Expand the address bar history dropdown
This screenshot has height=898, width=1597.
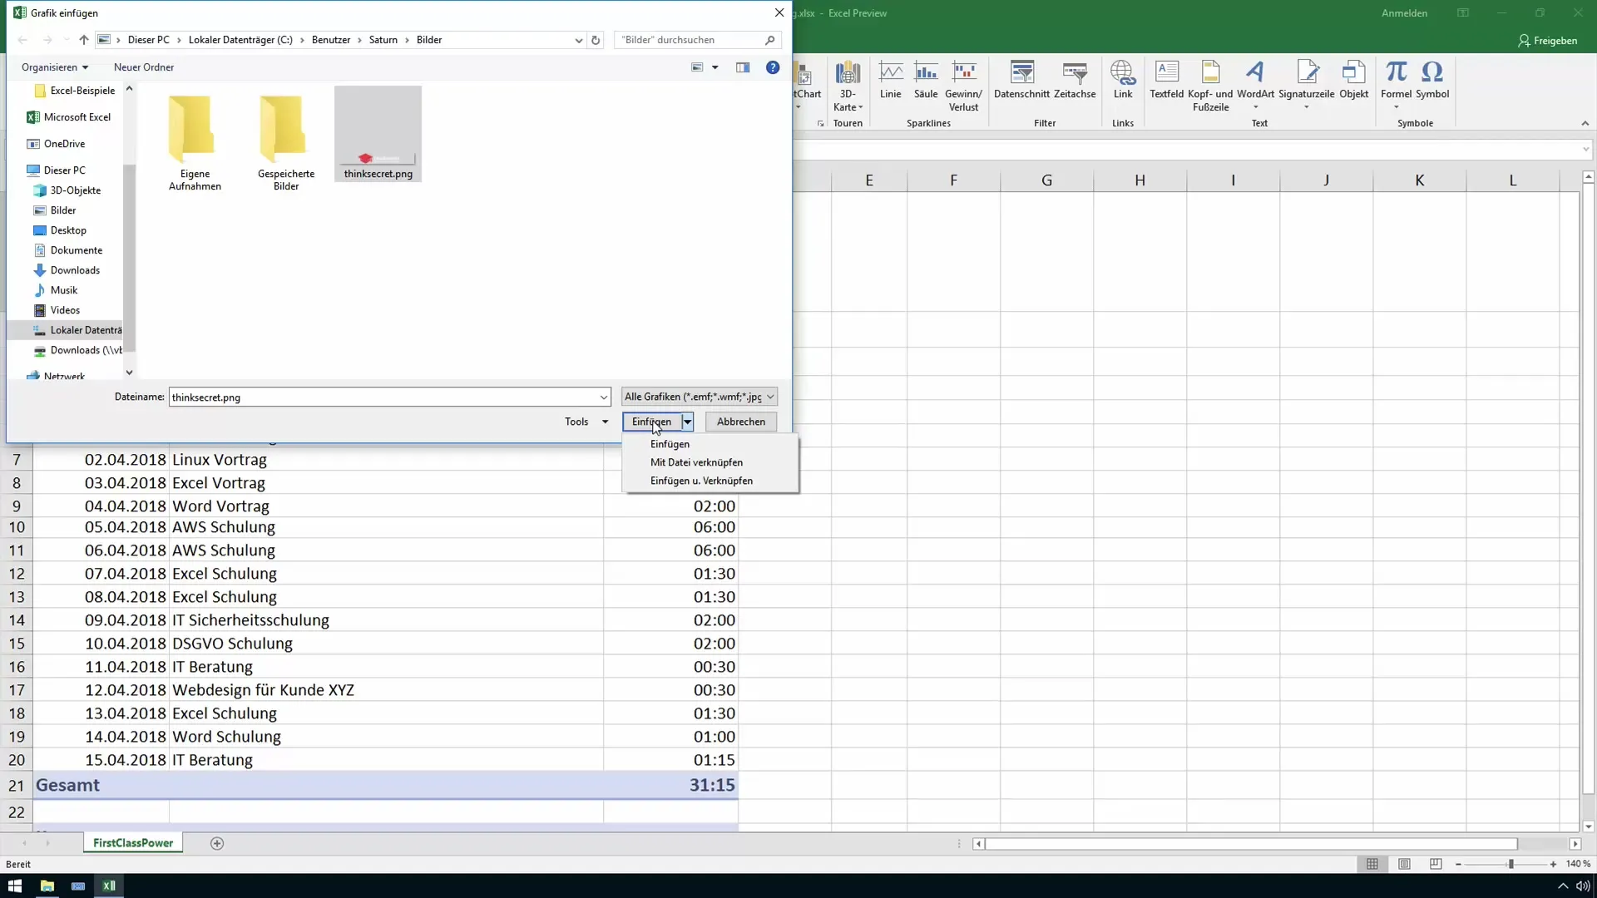point(578,40)
